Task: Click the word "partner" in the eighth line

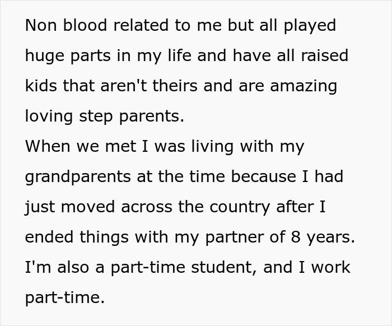Action: 235,237
